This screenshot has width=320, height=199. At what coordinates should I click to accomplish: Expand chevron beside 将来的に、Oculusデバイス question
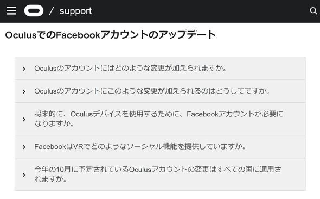24,119
